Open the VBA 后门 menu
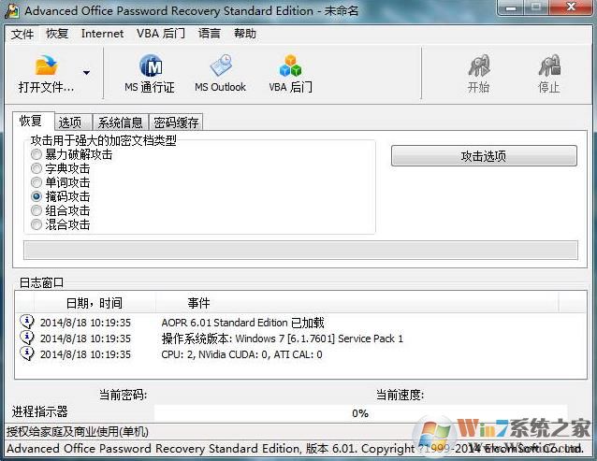The height and width of the screenshot is (461, 597). pyautogui.click(x=161, y=34)
